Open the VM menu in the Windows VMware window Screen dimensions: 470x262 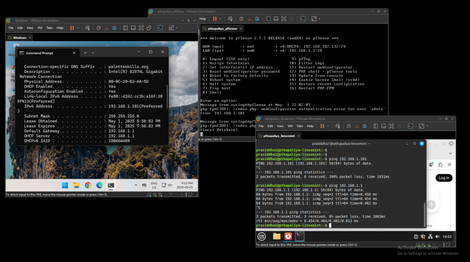[x=40, y=28]
